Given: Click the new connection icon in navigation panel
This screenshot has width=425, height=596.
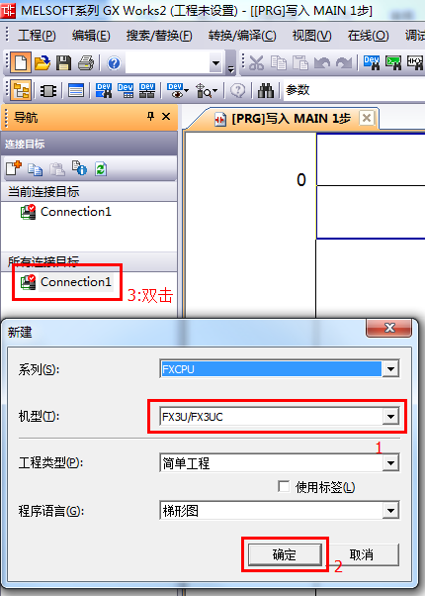Looking at the screenshot, I should [14, 167].
